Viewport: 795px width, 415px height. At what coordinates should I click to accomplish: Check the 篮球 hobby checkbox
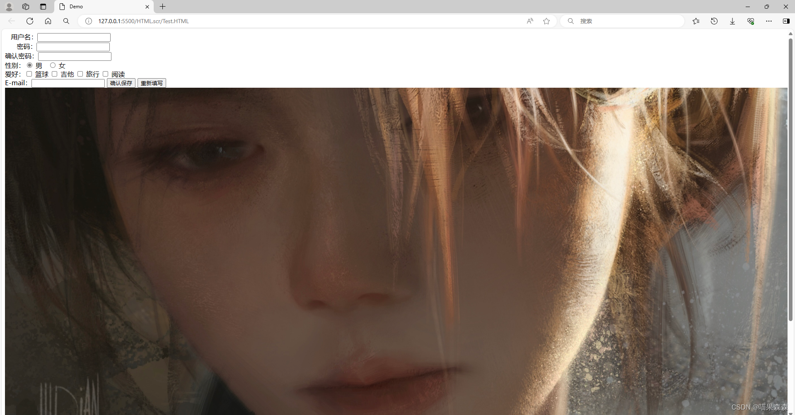point(29,74)
